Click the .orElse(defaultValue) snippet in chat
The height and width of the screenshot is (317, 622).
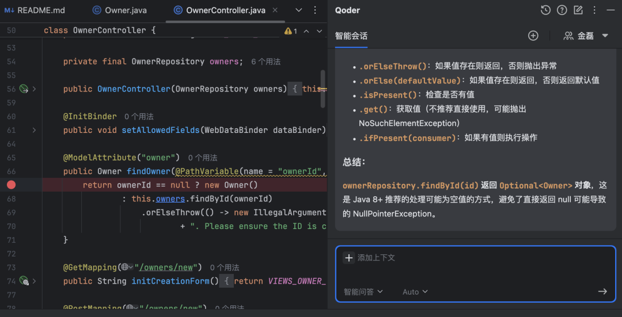[x=410, y=81]
